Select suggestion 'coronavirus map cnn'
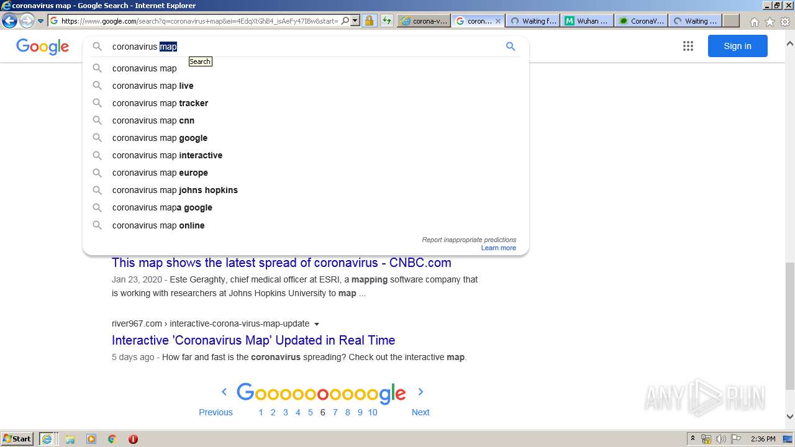The height and width of the screenshot is (447, 795). 306,120
